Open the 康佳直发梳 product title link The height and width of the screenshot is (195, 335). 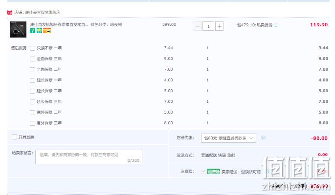click(x=59, y=25)
